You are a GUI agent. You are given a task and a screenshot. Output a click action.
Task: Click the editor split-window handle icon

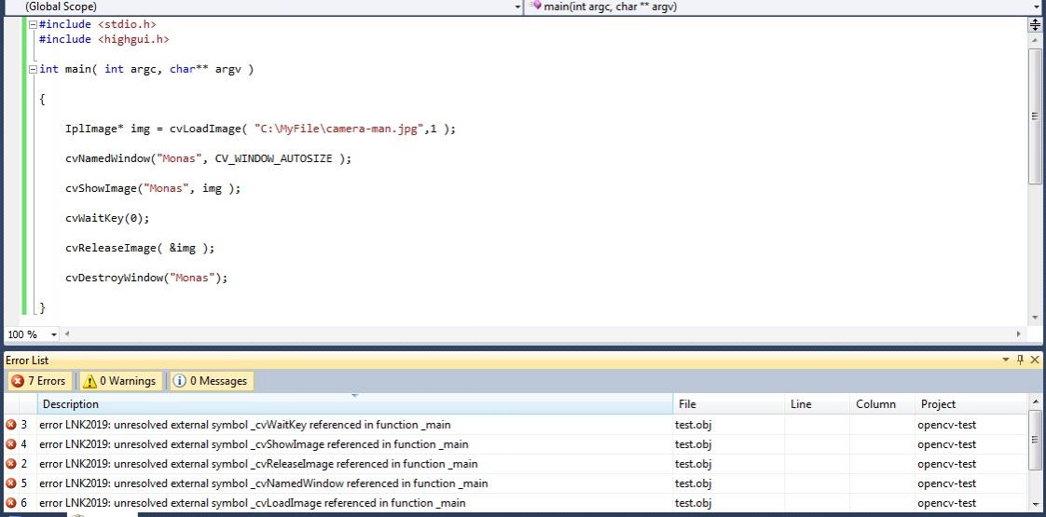click(x=1035, y=25)
